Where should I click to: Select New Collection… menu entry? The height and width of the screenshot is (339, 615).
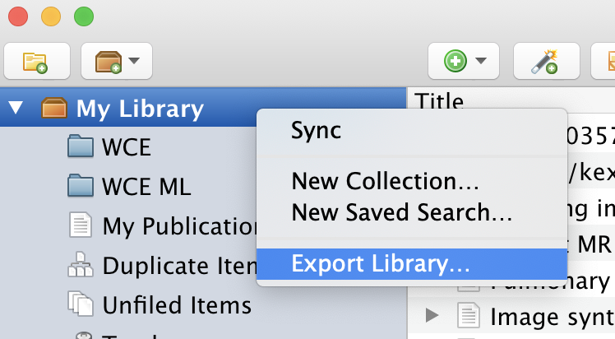click(385, 180)
